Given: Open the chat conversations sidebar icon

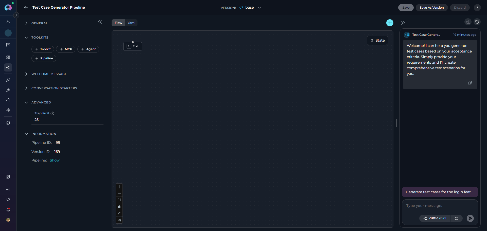Looking at the screenshot, I should [8, 45].
